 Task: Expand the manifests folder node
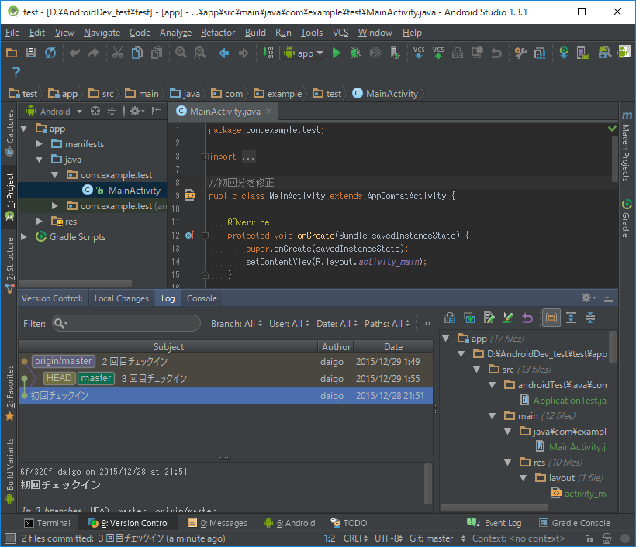[40, 144]
